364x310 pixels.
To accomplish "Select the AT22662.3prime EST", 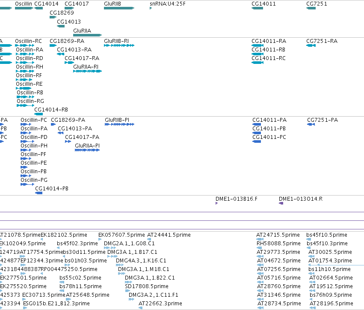I will click(x=140, y=308).
